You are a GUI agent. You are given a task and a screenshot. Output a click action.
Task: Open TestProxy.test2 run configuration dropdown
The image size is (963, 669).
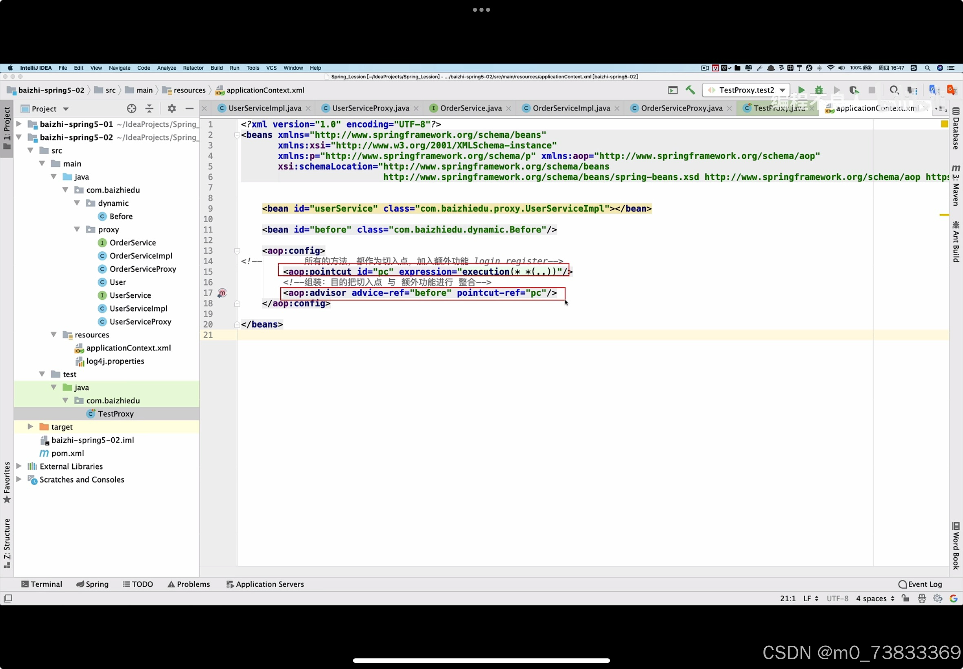click(x=746, y=90)
